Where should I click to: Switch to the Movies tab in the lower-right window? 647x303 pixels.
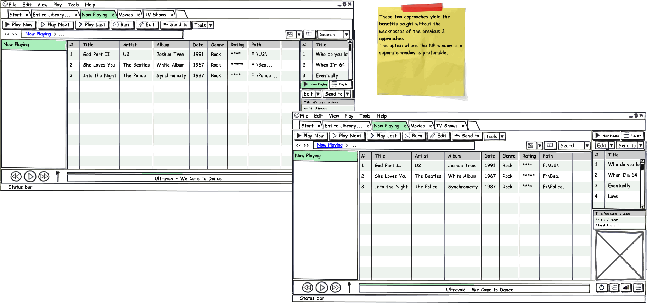point(418,126)
